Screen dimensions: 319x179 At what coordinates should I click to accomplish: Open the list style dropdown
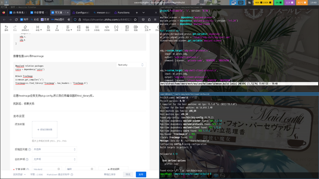click(x=69, y=28)
